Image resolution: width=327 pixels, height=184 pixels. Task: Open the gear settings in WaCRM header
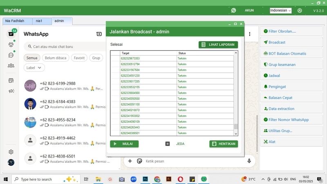coord(300,11)
